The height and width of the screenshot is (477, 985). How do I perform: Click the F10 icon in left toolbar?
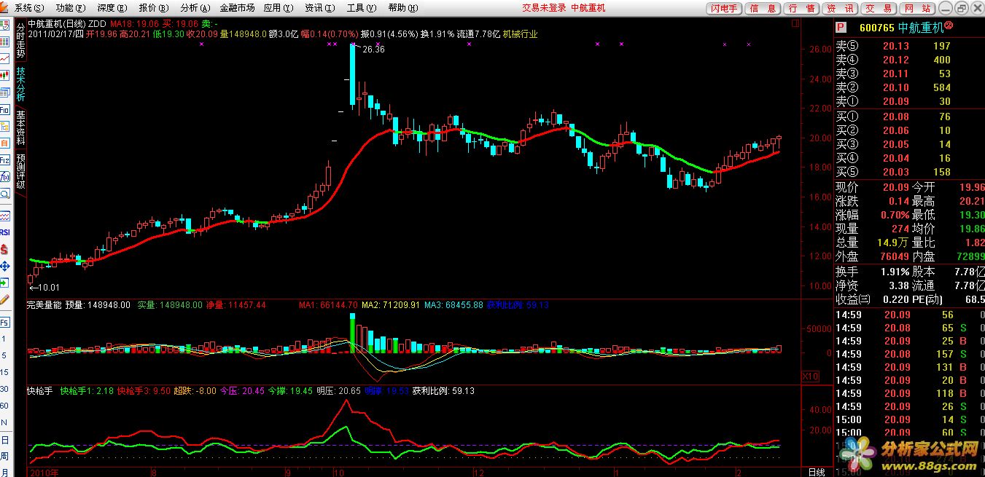pyautogui.click(x=4, y=109)
